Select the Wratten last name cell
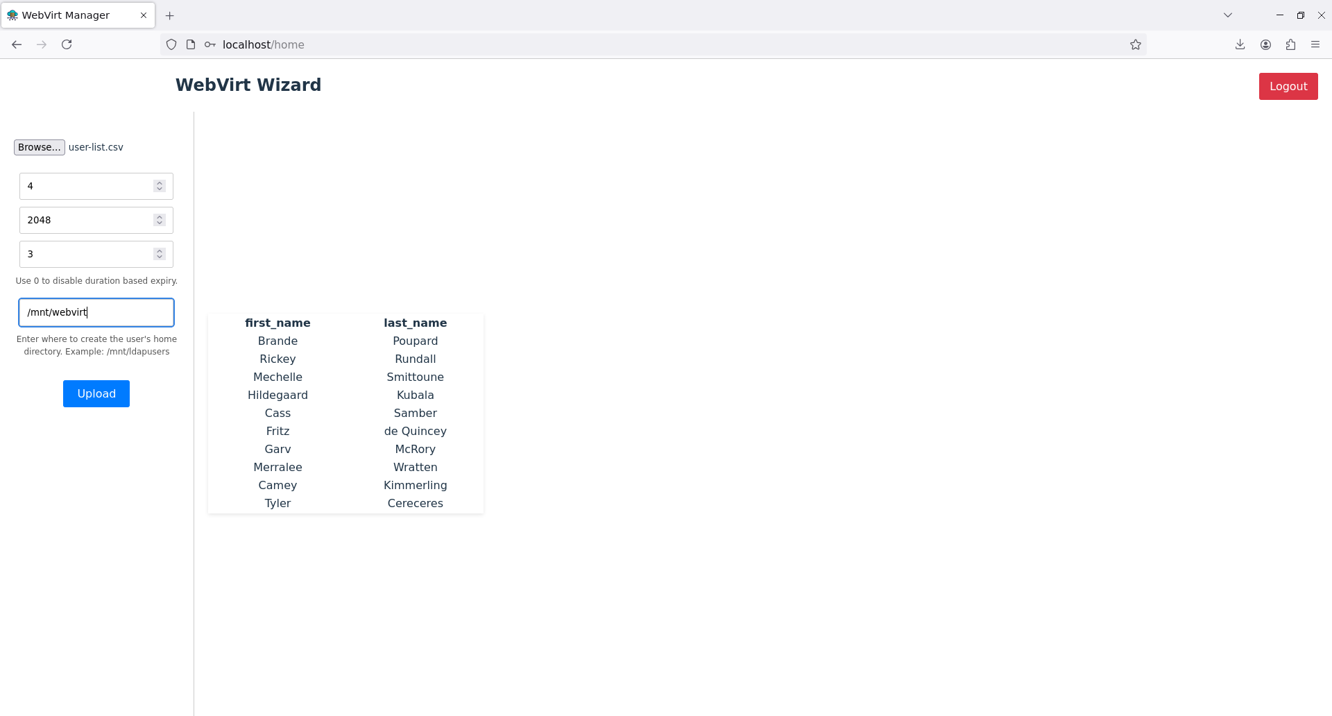This screenshot has width=1332, height=716. (416, 467)
